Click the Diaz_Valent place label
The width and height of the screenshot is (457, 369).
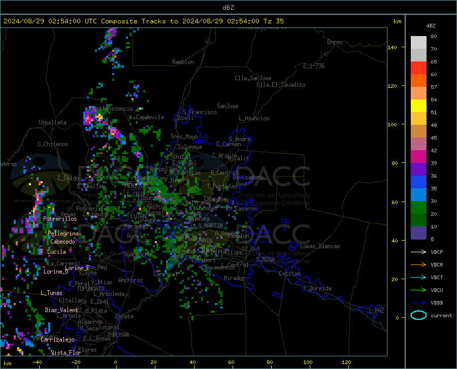click(61, 310)
